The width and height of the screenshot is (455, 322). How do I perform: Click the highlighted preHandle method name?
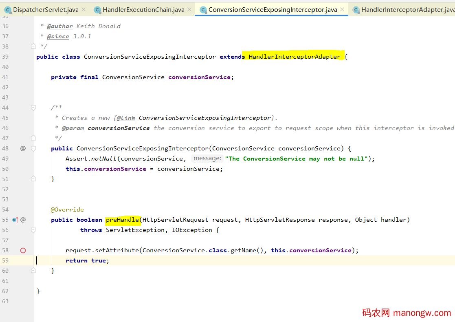(122, 220)
